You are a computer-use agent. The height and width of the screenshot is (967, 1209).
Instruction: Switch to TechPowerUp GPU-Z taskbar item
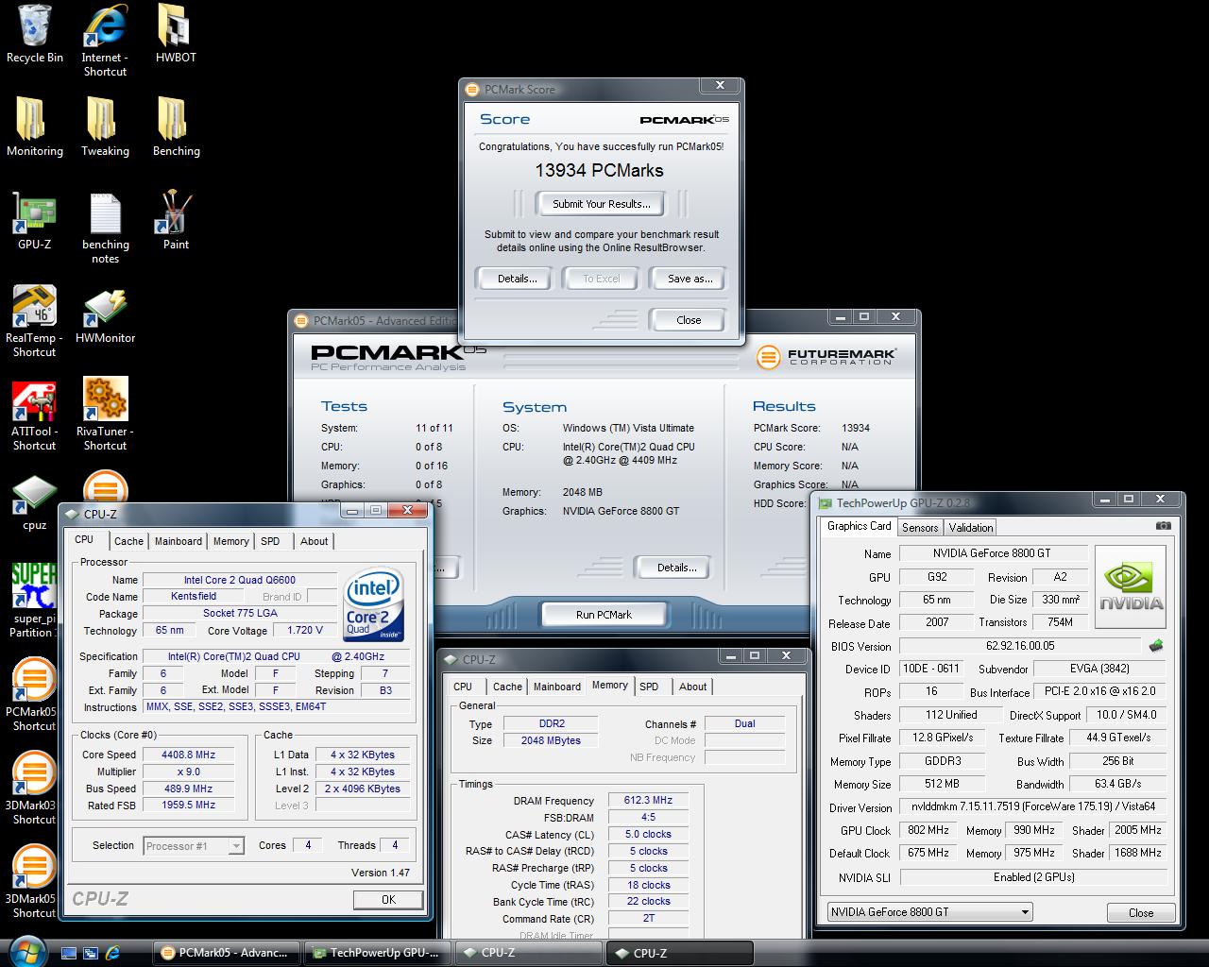pyautogui.click(x=378, y=953)
